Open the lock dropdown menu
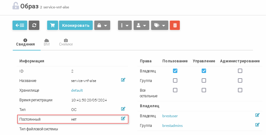Image resolution: width=266 pixels, height=135 pixels. click(x=102, y=26)
